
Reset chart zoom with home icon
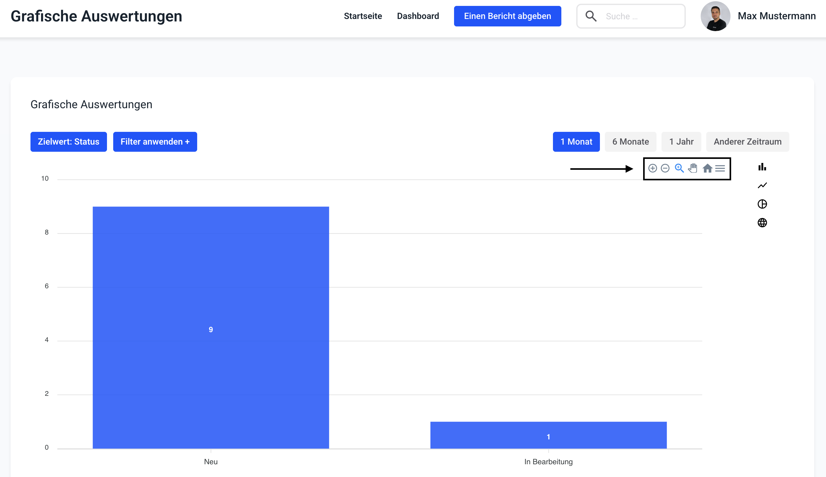point(707,169)
